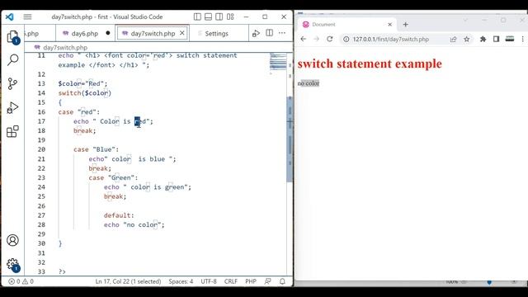Click the feedback icon in status bar
Viewport: 528px width, 297px height.
coord(267,281)
